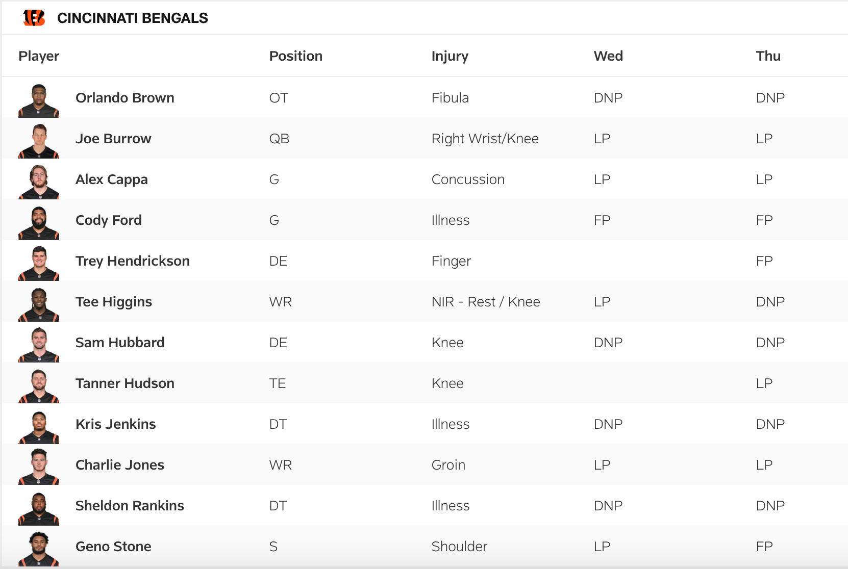The image size is (848, 569).
Task: Click Joe Burrow's headshot photo
Action: tap(39, 141)
